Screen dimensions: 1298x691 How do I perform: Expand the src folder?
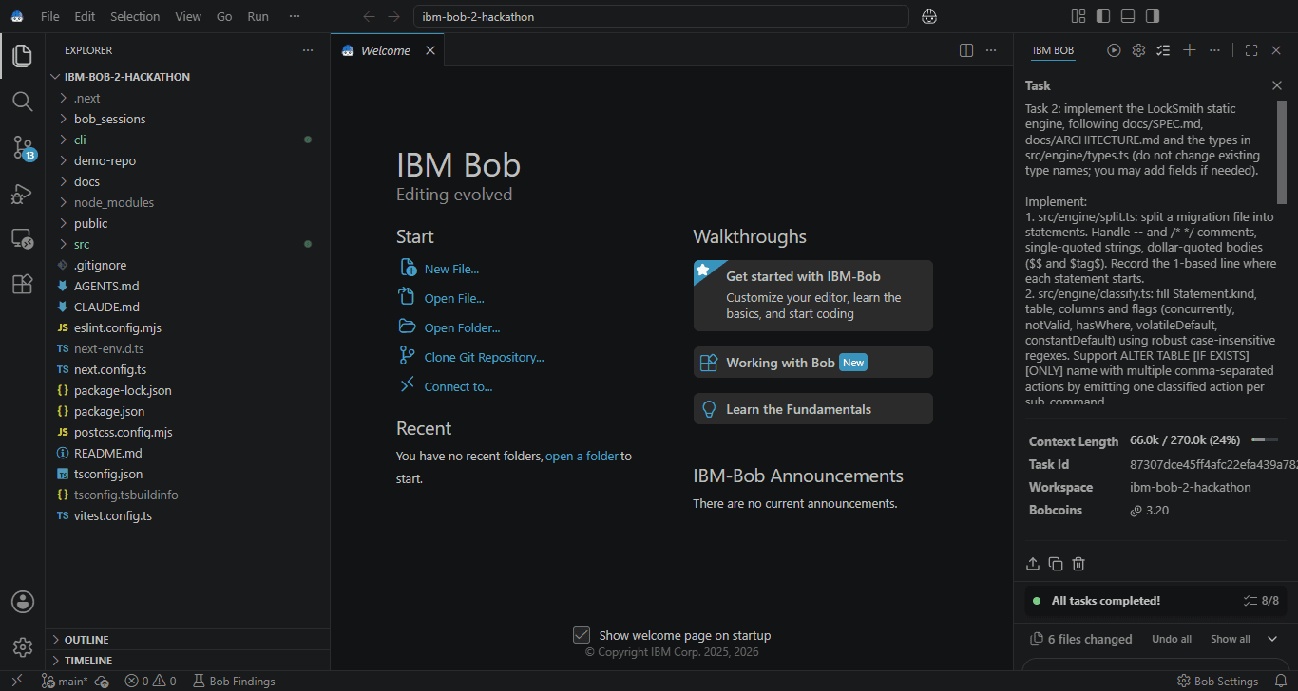click(189, 244)
